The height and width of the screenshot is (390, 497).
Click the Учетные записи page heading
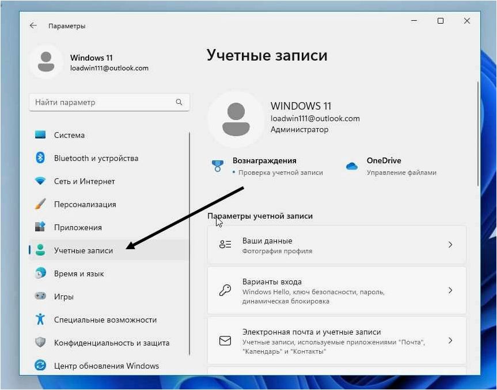[267, 55]
